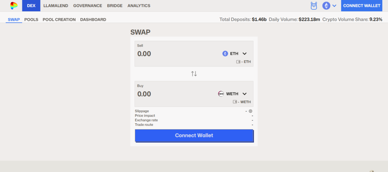
Task: Click the ETH symbol text in Sell box
Action: 234,54
